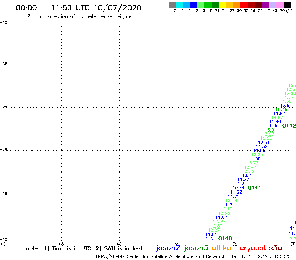Click the latitude axis label "-36"
This screenshot has width=296, height=260.
tap(4, 149)
